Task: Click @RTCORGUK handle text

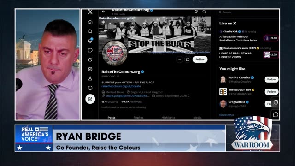Action: (111, 77)
